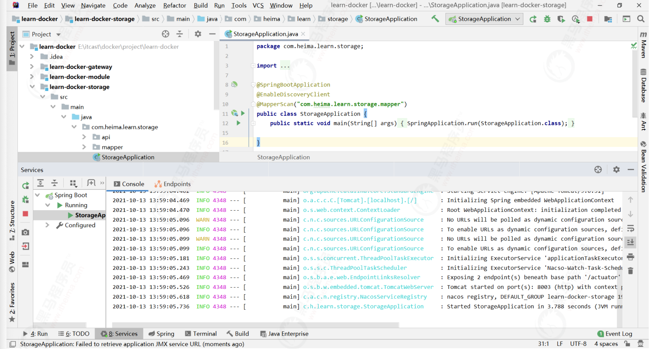The height and width of the screenshot is (349, 652).
Task: Switch to the Endpoints tab
Action: [173, 184]
